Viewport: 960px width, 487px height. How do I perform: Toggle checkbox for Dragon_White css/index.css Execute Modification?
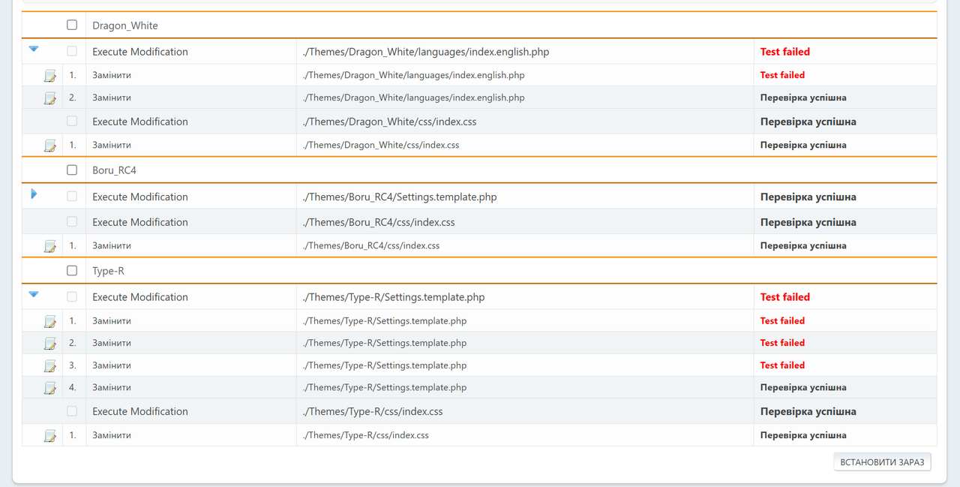click(x=72, y=121)
